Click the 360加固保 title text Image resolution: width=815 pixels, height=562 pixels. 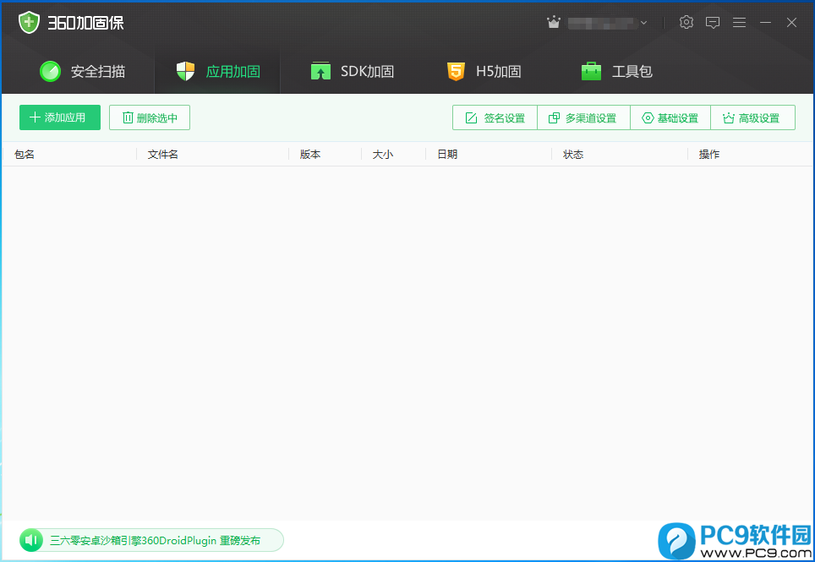pyautogui.click(x=85, y=23)
